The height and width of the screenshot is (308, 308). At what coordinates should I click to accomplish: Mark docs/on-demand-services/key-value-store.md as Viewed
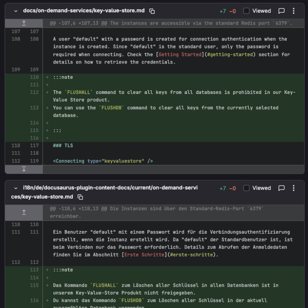click(246, 11)
